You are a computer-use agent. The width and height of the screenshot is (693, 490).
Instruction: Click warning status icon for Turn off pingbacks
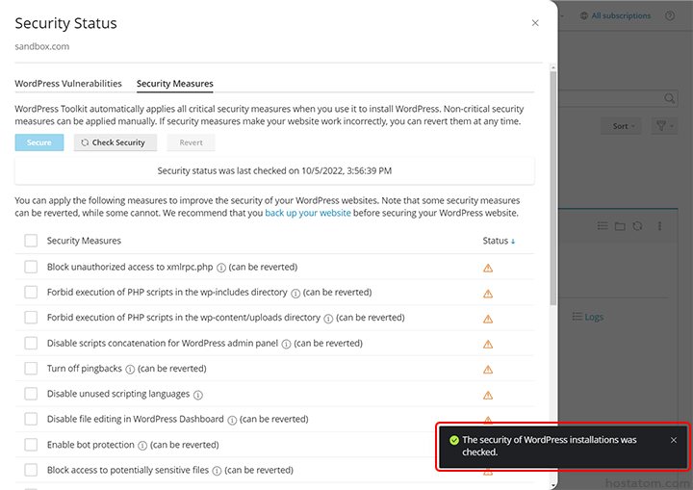click(x=488, y=370)
